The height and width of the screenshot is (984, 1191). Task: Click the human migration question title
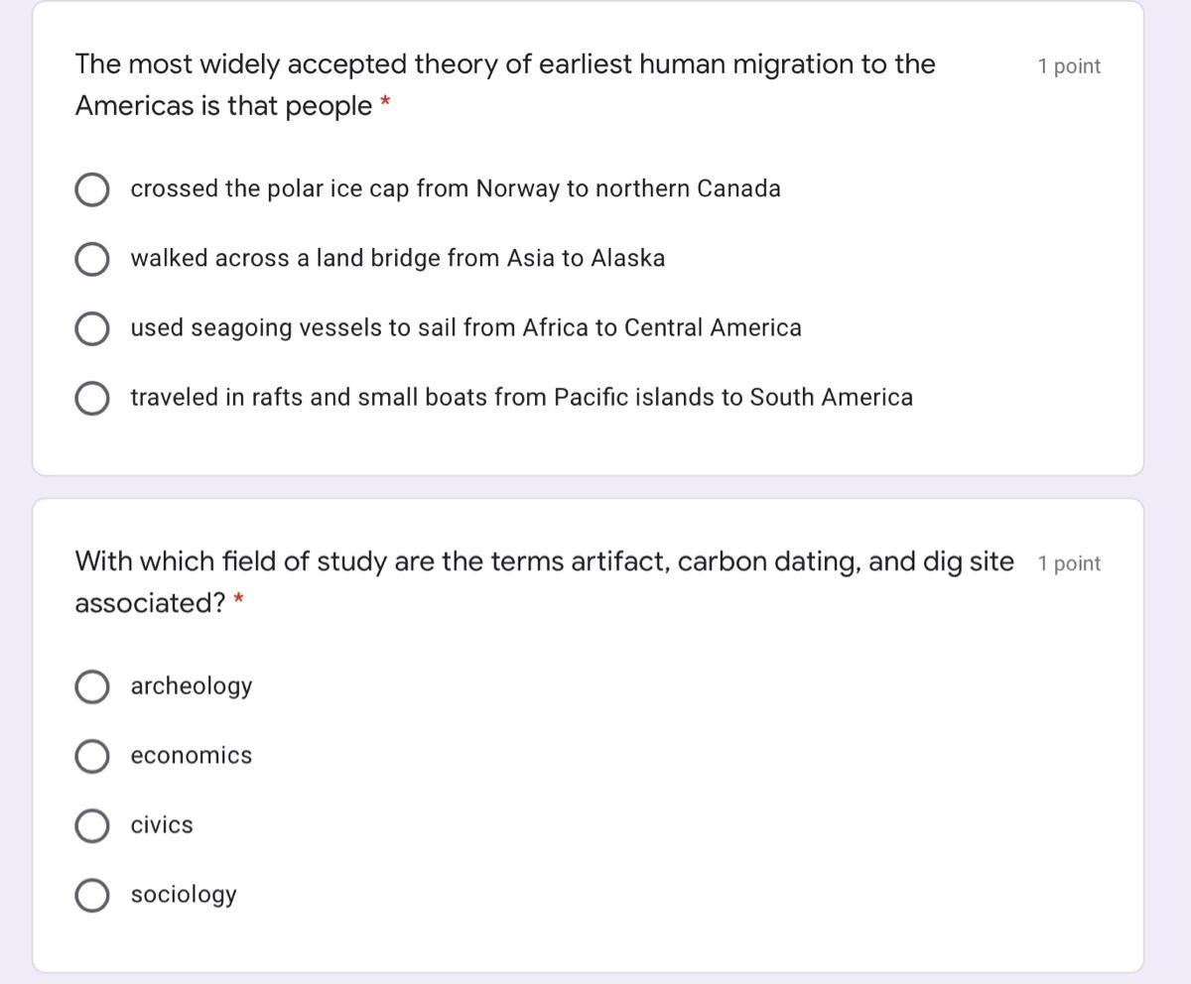[x=505, y=84]
